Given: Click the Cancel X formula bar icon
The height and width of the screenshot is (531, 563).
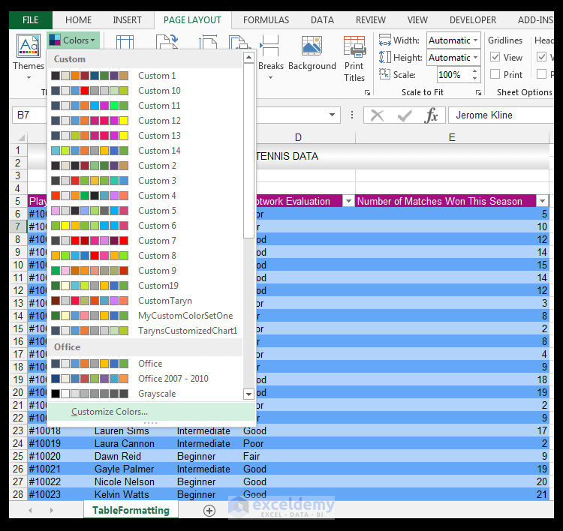Looking at the screenshot, I should pos(377,115).
